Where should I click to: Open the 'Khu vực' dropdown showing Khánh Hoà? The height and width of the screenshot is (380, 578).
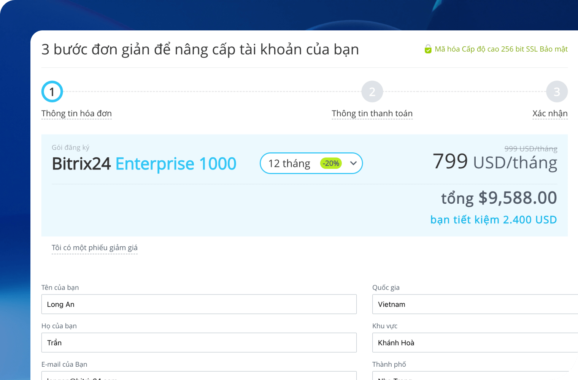coord(475,343)
